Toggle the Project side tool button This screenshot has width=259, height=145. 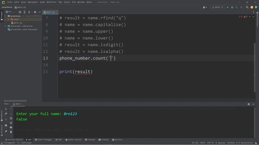(2, 16)
